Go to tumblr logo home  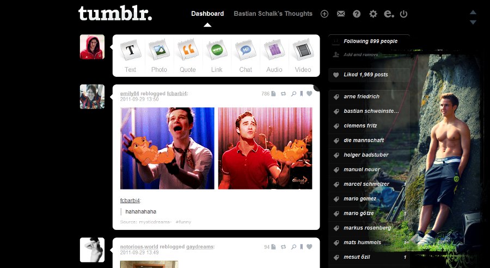point(115,14)
